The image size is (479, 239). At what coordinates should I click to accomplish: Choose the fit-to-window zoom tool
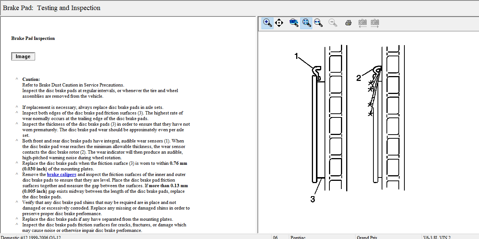pyautogui.click(x=306, y=23)
